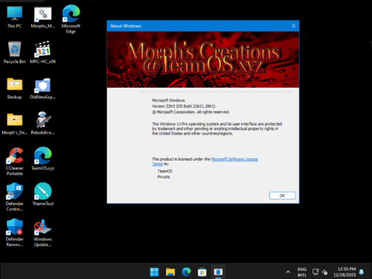Show hidden tray icons chevron
The height and width of the screenshot is (279, 372).
(288, 272)
